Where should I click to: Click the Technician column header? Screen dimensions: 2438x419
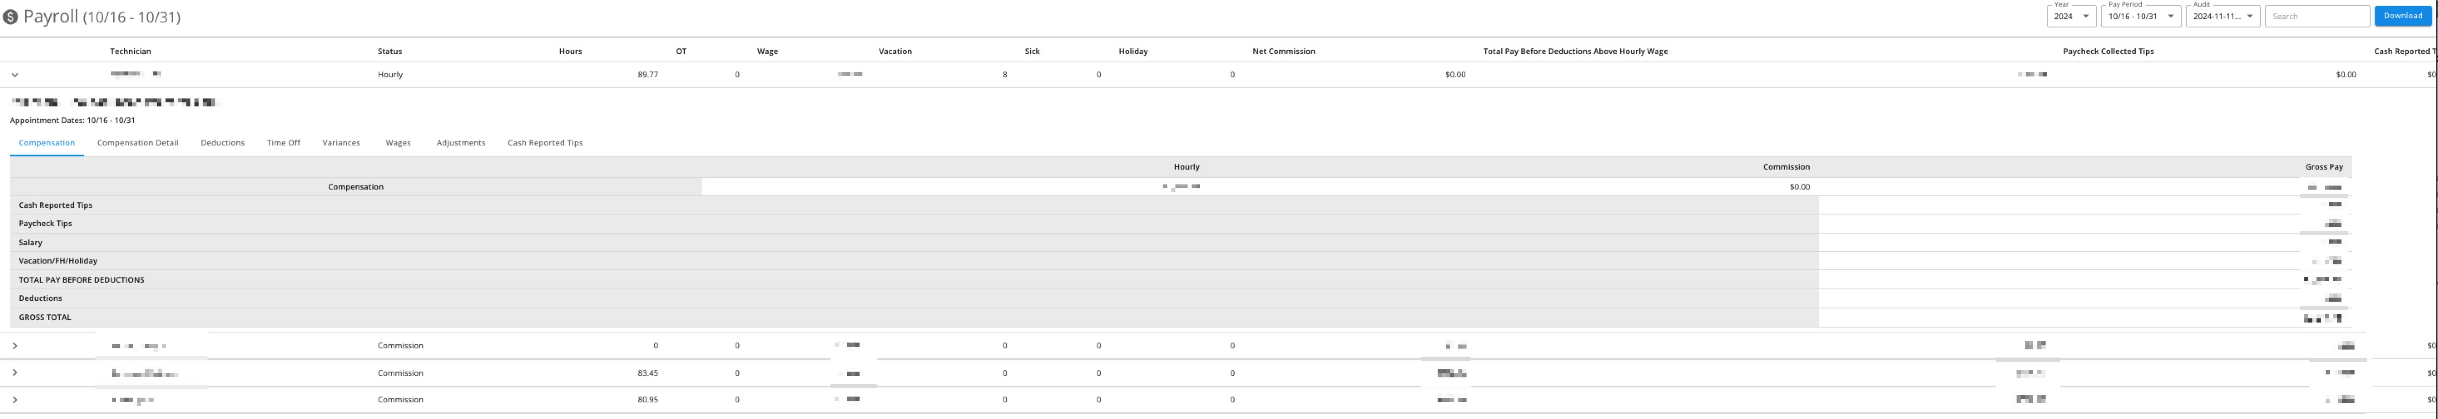[131, 51]
